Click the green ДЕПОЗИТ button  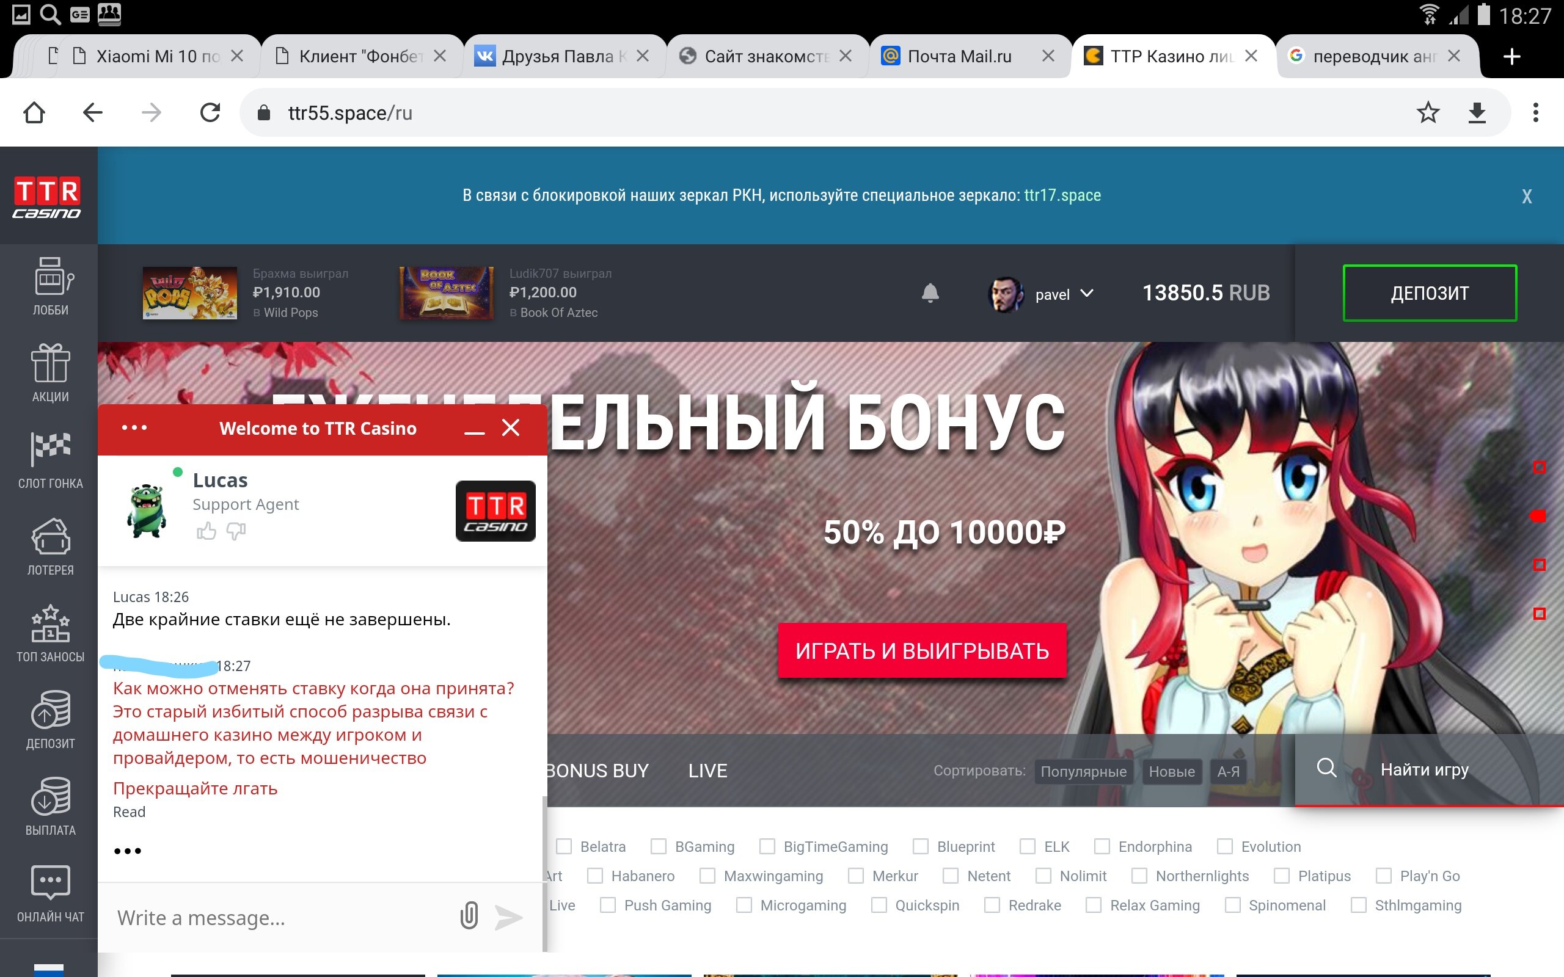pyautogui.click(x=1430, y=293)
